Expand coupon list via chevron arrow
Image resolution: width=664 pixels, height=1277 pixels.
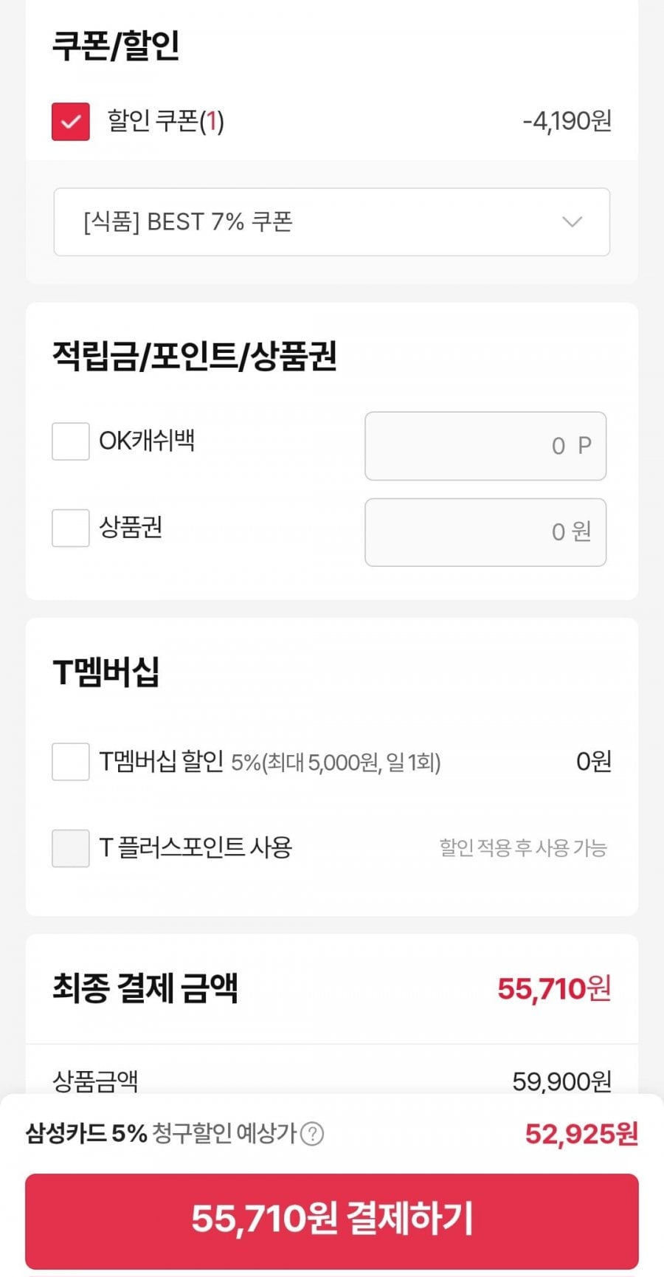[572, 221]
